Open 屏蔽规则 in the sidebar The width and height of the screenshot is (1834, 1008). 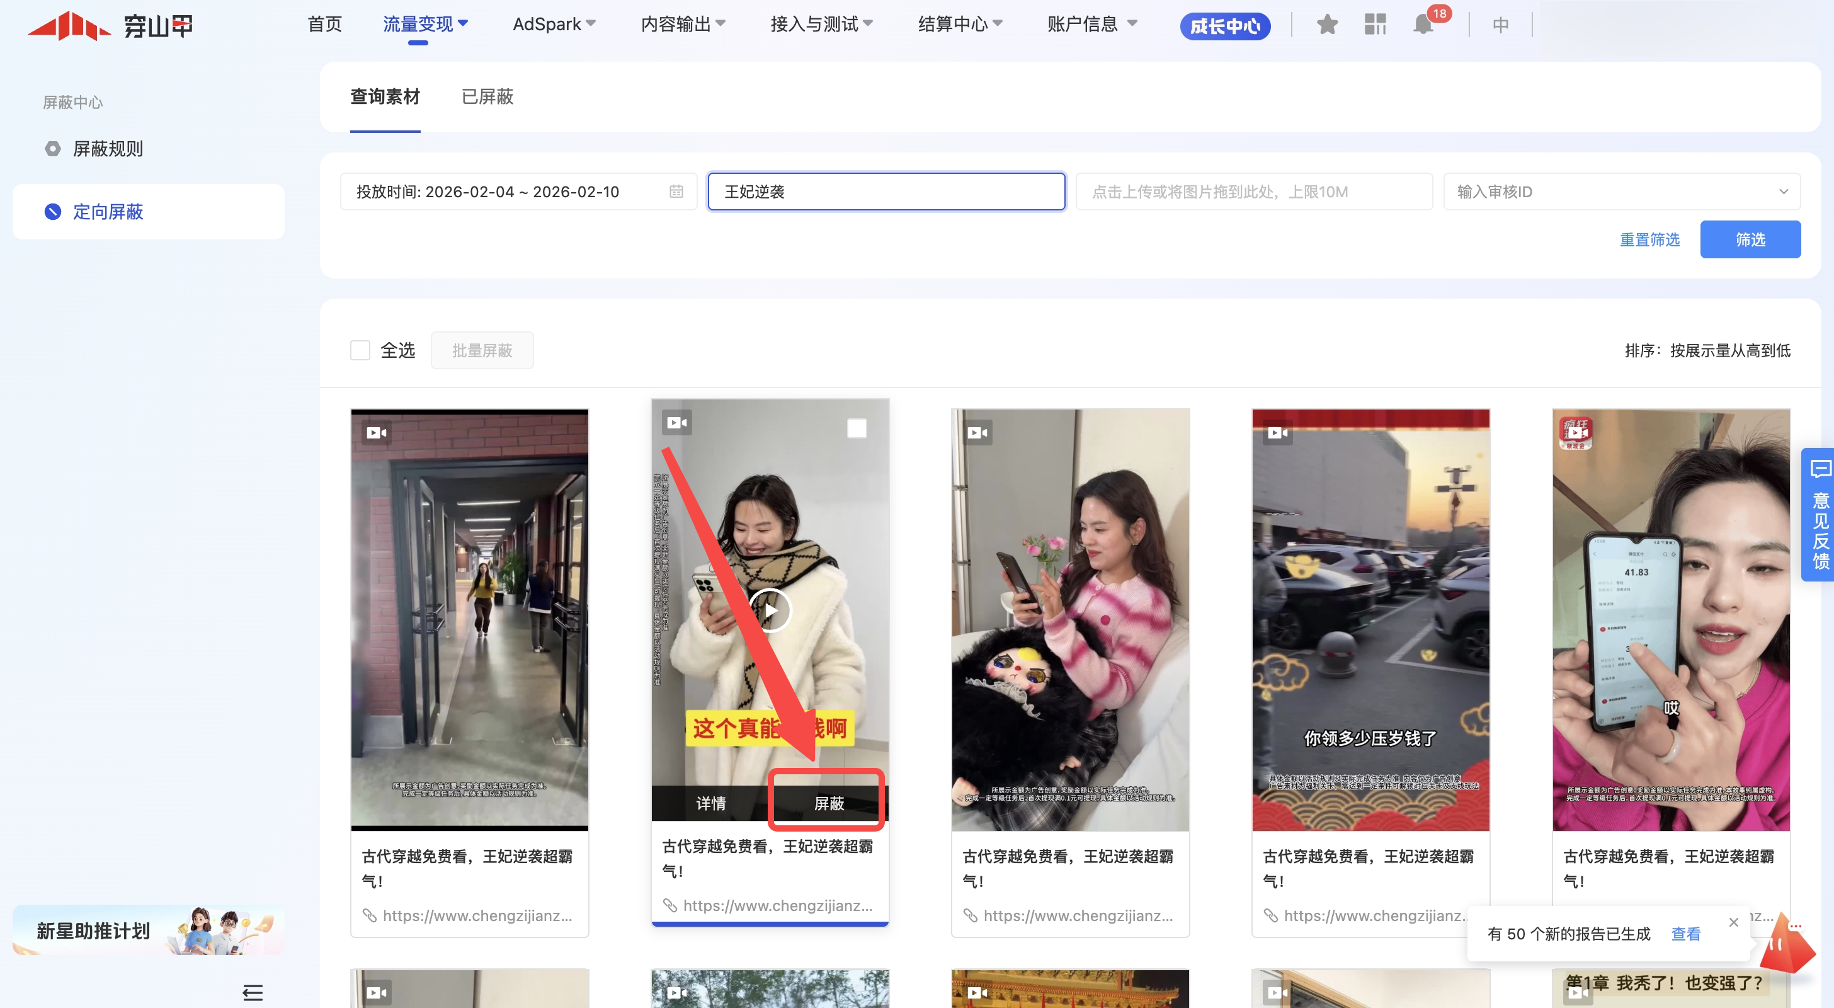tap(108, 149)
